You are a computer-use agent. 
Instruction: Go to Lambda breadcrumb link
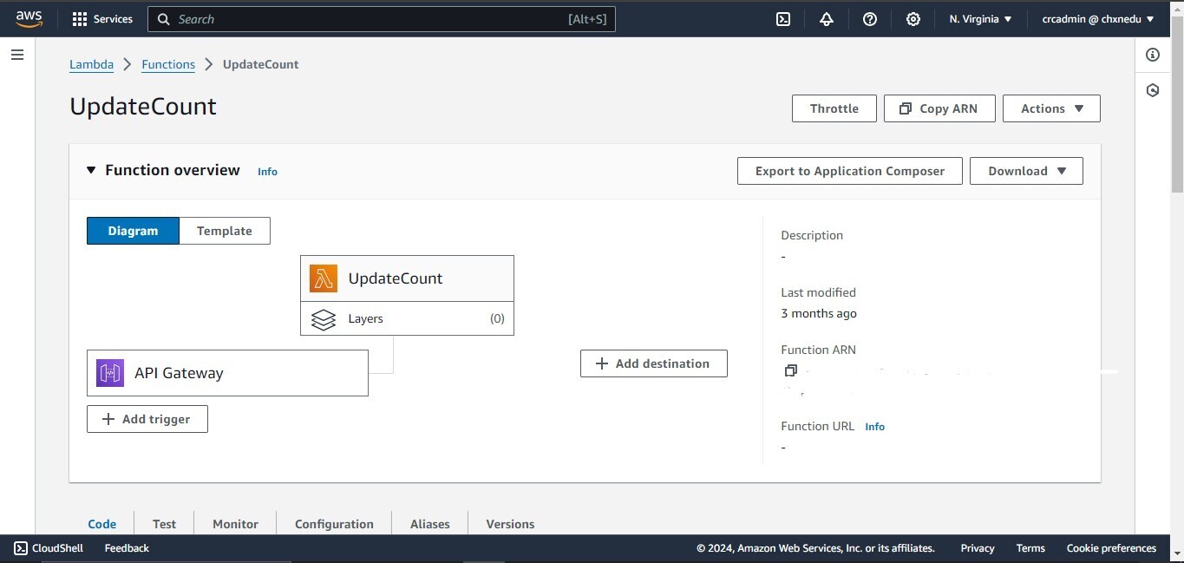click(91, 64)
